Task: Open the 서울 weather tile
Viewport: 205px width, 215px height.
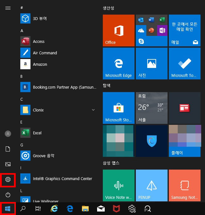Action: click(x=152, y=108)
